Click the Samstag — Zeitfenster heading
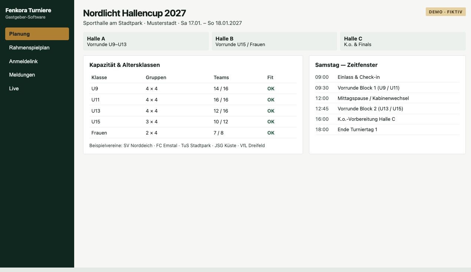 [346, 65]
